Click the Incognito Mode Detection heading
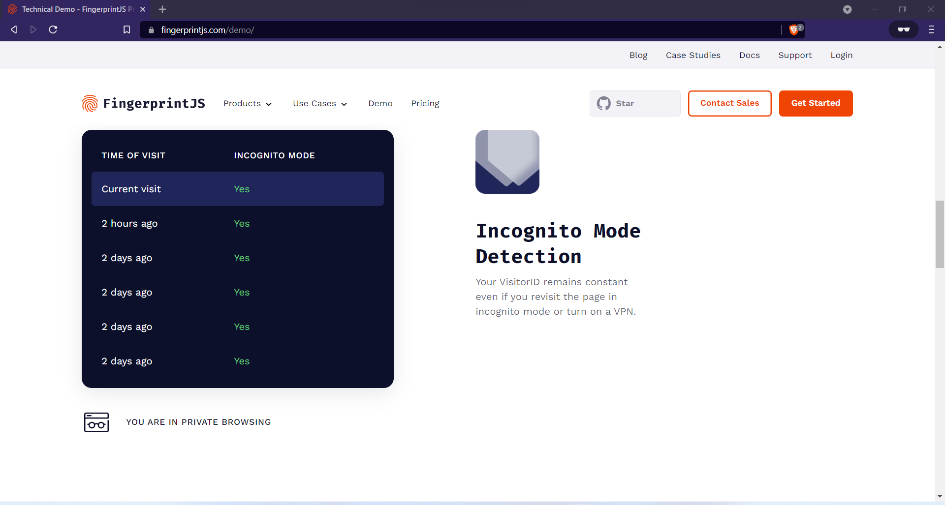Viewport: 945px width, 505px height. (x=558, y=243)
